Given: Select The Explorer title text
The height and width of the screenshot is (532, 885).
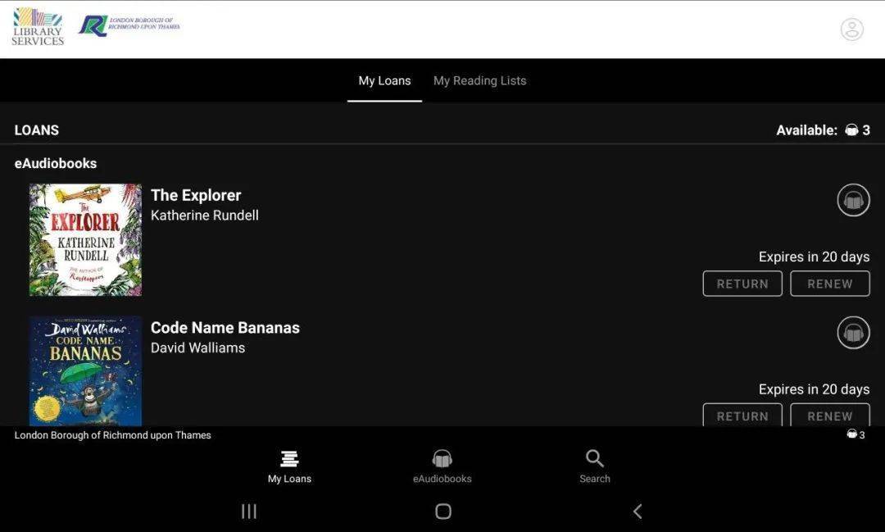Looking at the screenshot, I should 196,195.
